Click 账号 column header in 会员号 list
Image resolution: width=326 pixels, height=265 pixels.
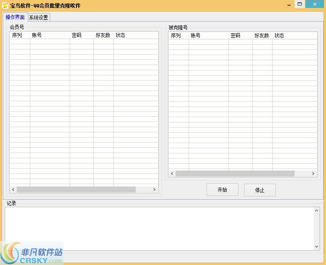(x=50, y=35)
